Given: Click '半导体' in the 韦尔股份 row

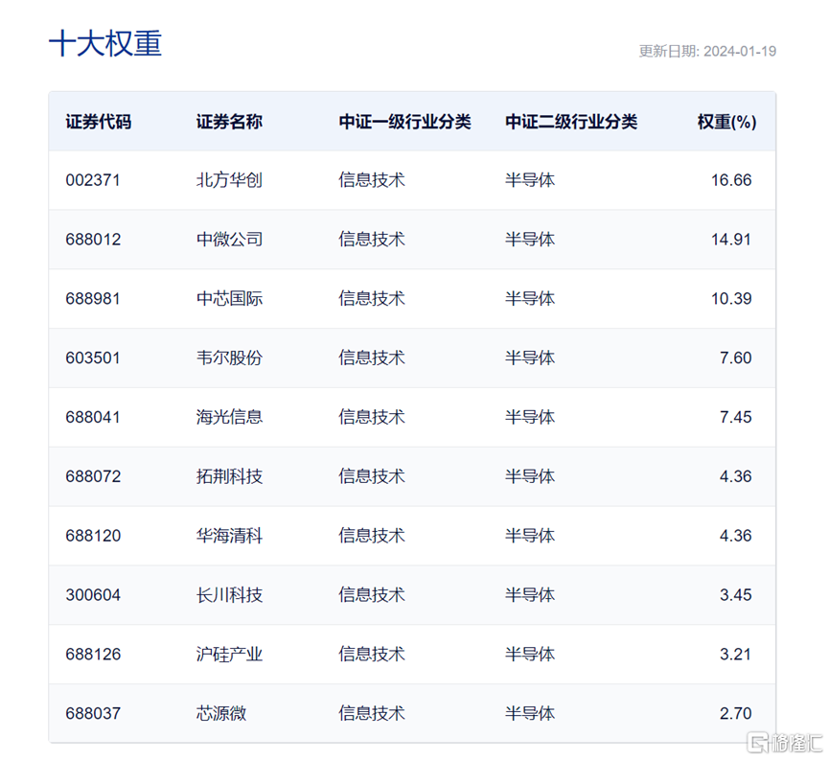Looking at the screenshot, I should (530, 358).
